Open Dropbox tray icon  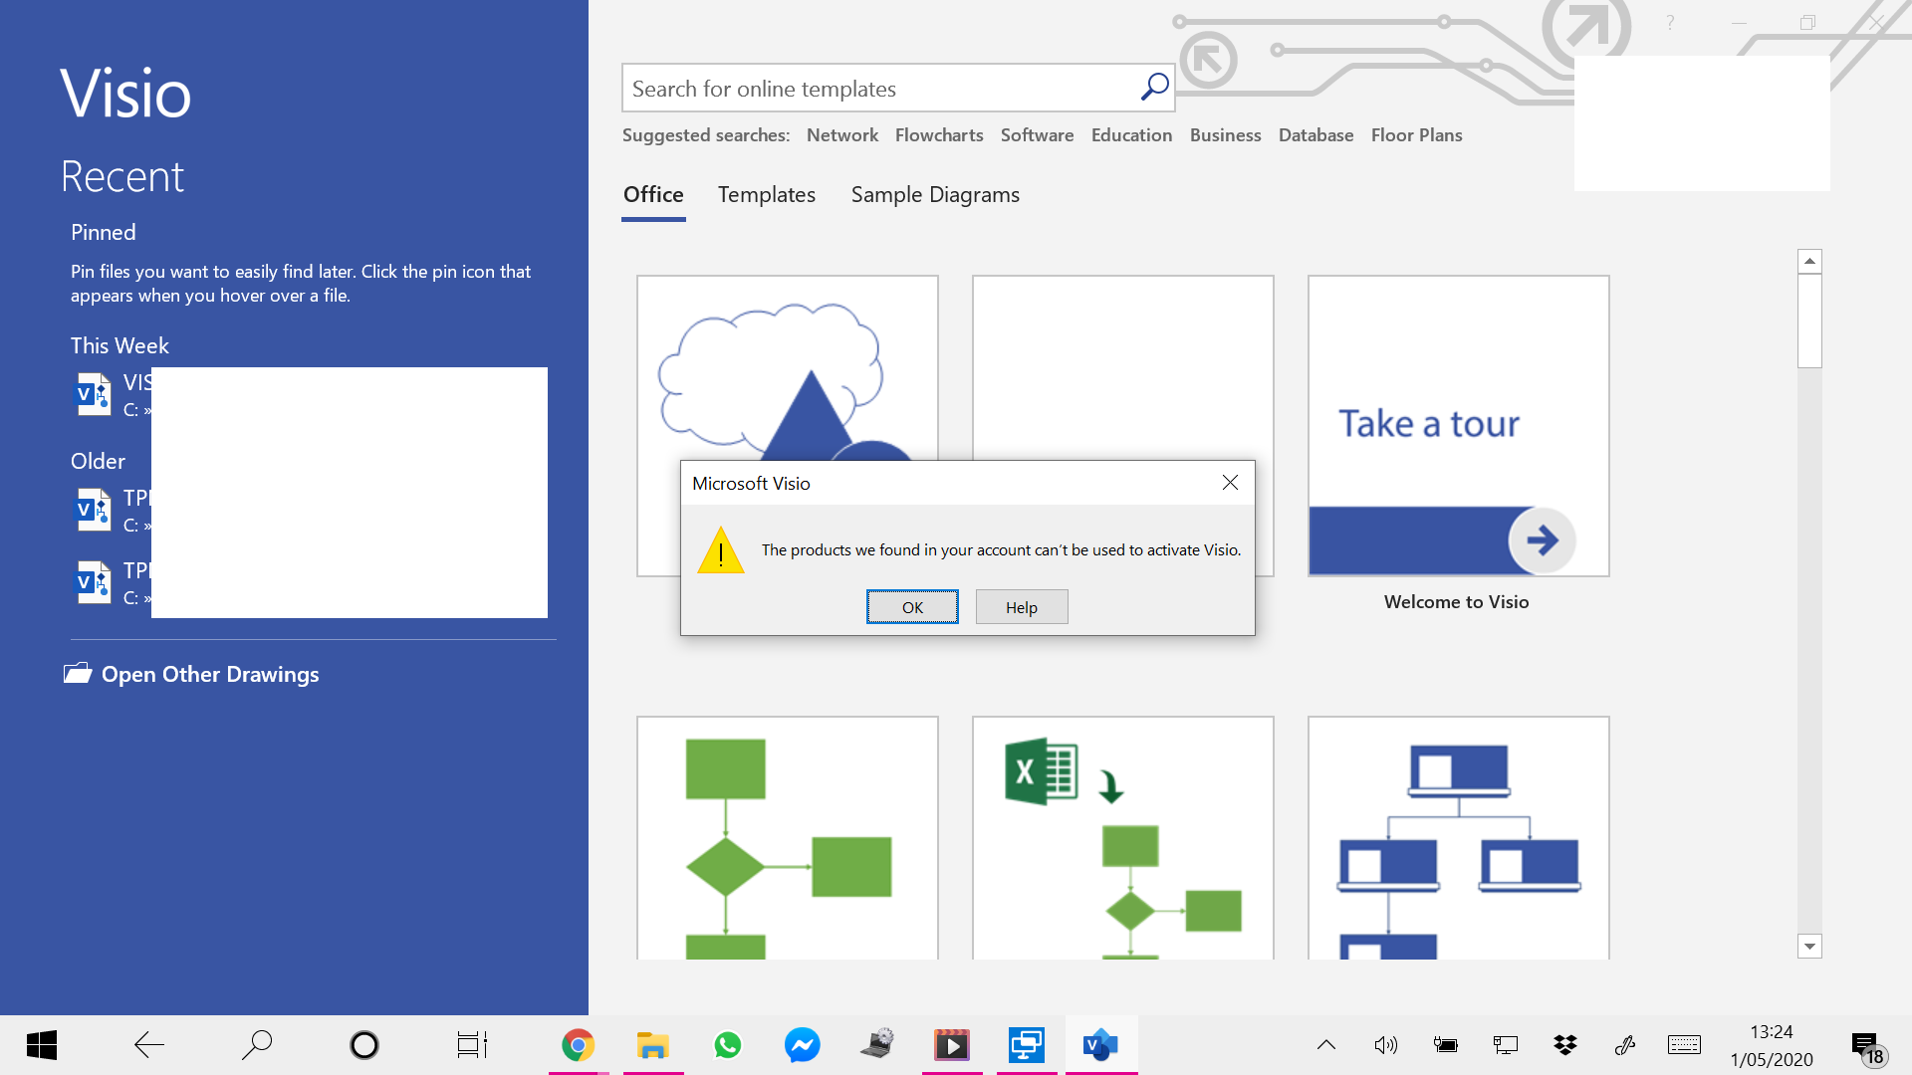pos(1564,1045)
